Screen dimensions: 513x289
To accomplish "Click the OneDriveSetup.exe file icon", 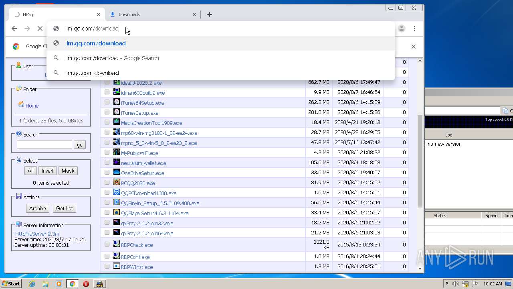I will (x=117, y=172).
